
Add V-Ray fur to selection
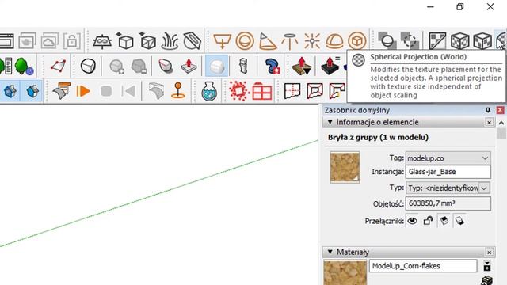pyautogui.click(x=170, y=41)
